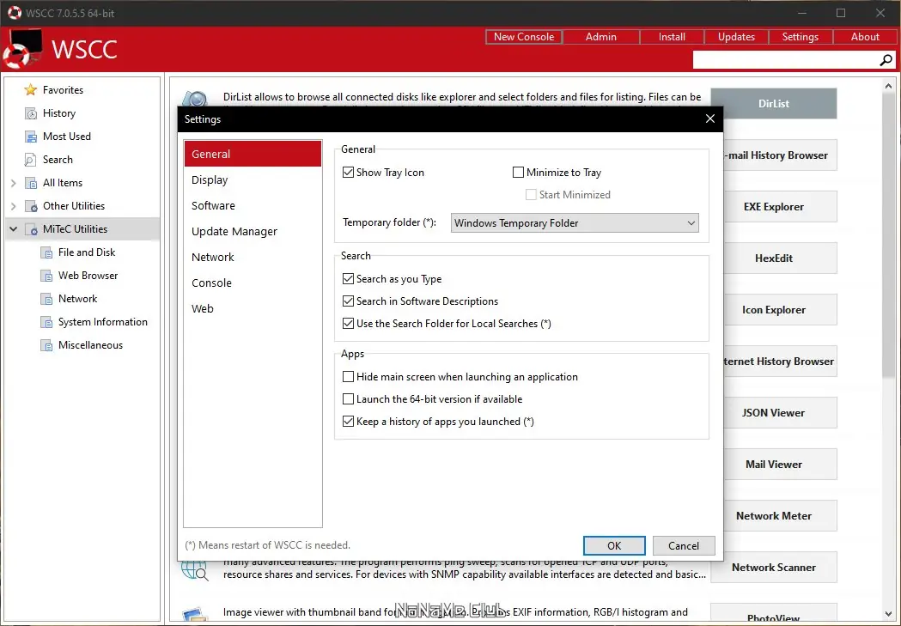Open the Temporary folder dropdown
This screenshot has height=626, width=901.
click(575, 222)
